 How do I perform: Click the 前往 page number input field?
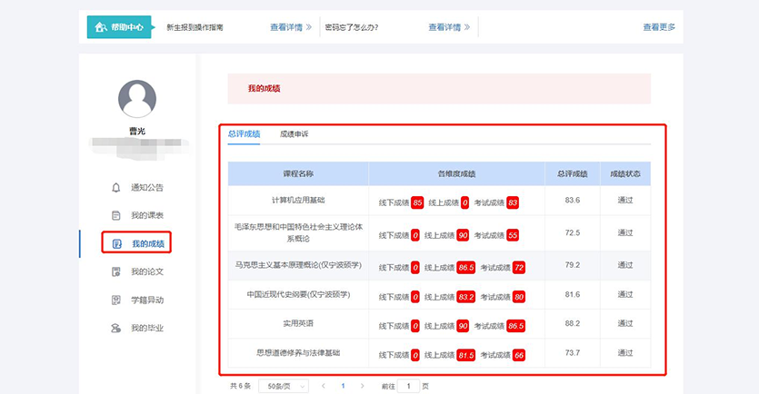point(408,386)
